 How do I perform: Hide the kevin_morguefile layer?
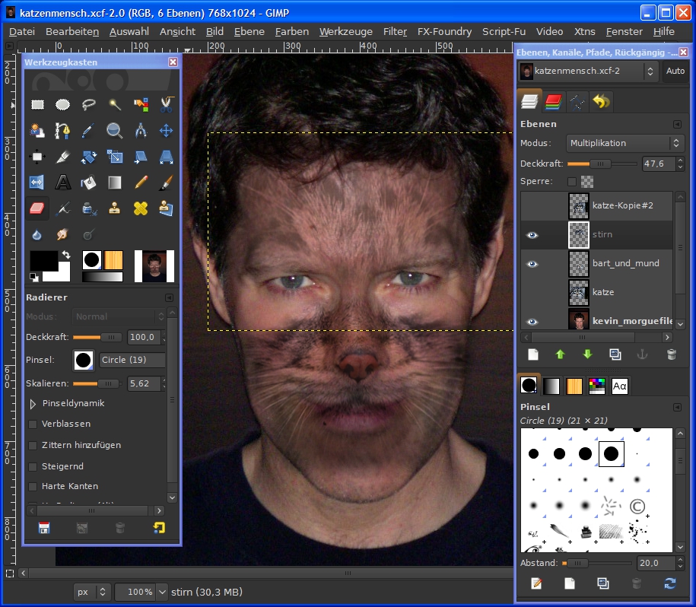point(532,321)
